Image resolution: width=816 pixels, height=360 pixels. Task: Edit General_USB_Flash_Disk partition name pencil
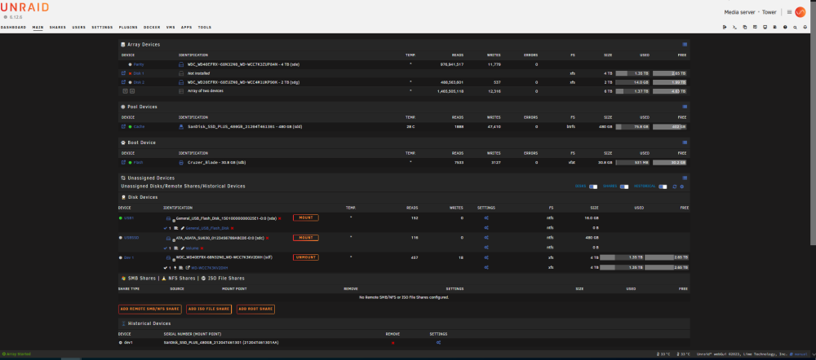(183, 228)
